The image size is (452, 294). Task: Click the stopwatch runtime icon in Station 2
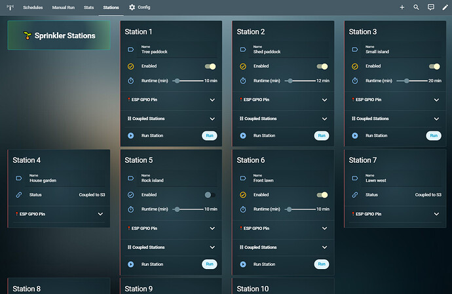[x=243, y=81]
